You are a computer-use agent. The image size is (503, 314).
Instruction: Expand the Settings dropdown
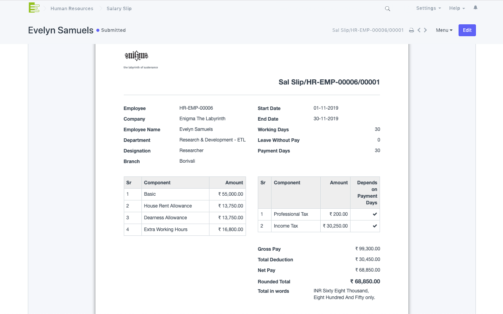(x=428, y=8)
